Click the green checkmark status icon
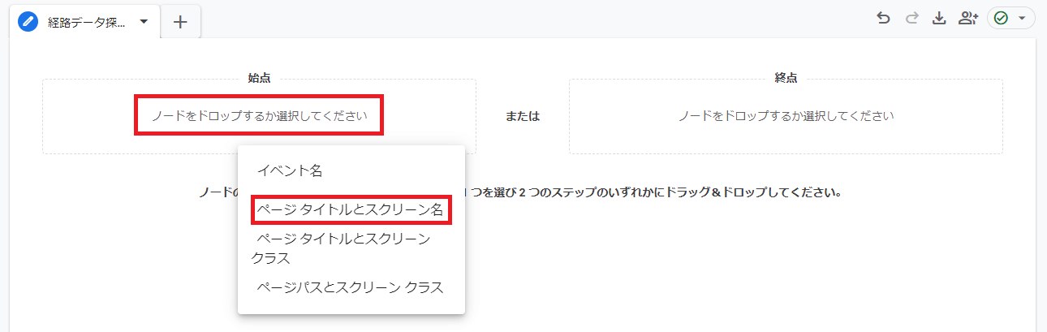 point(1001,18)
